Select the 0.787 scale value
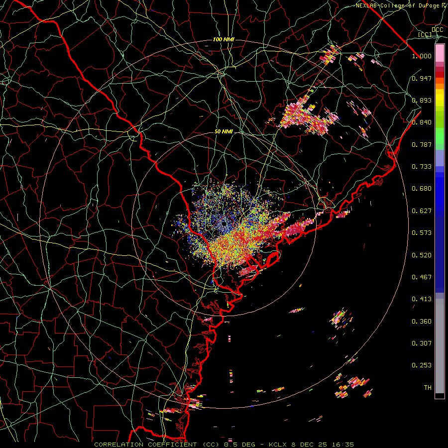 click(422, 144)
